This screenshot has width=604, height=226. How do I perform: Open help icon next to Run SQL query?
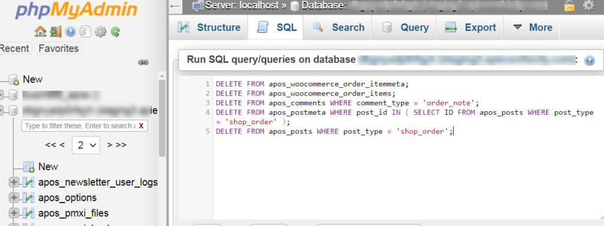589,61
